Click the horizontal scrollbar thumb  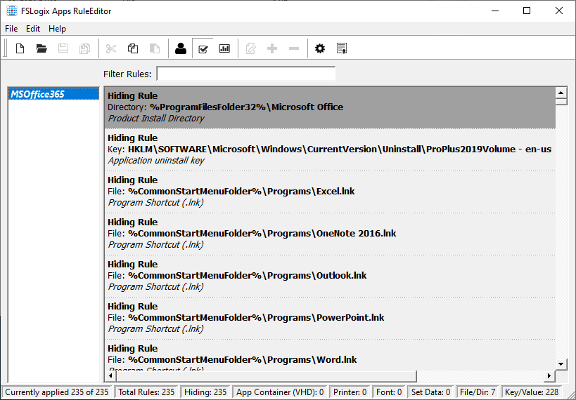[267, 376]
